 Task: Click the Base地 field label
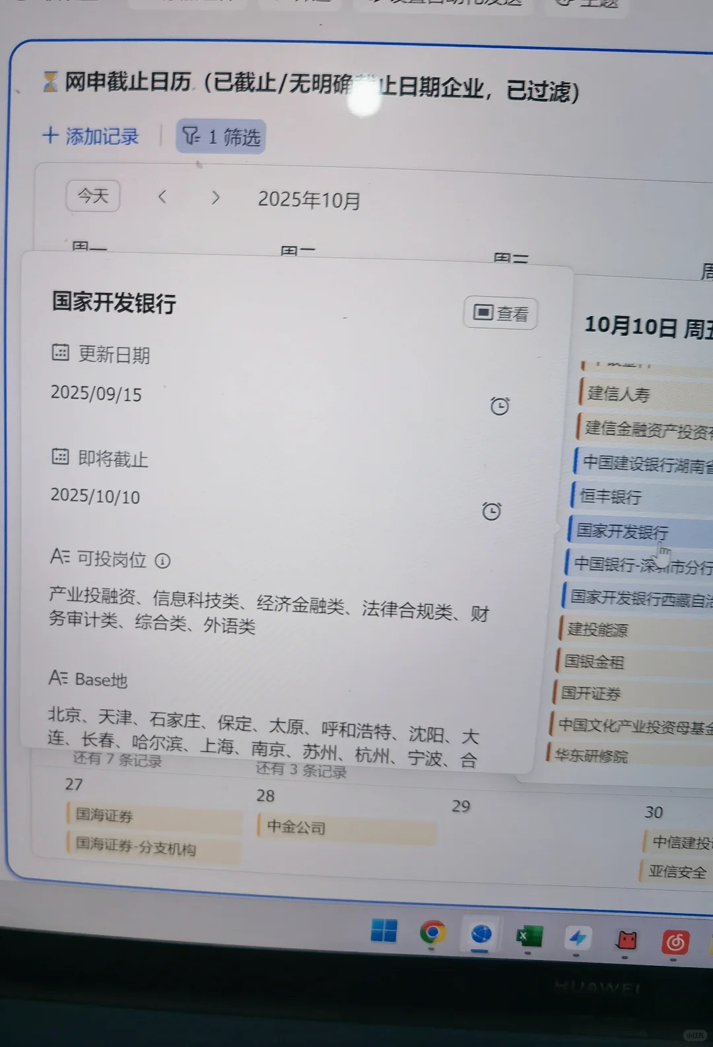tap(100, 680)
